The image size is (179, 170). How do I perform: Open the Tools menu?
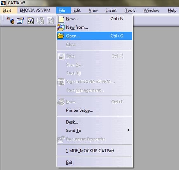coord(130,11)
